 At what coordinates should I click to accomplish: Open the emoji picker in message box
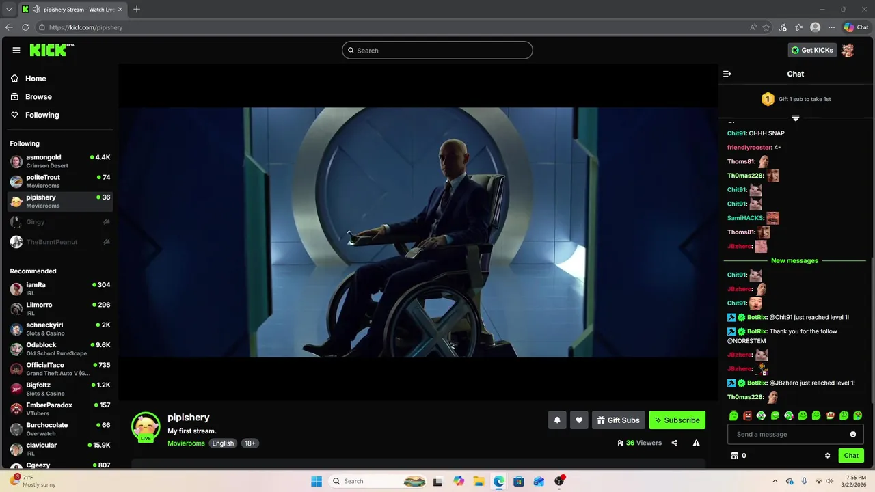click(853, 434)
